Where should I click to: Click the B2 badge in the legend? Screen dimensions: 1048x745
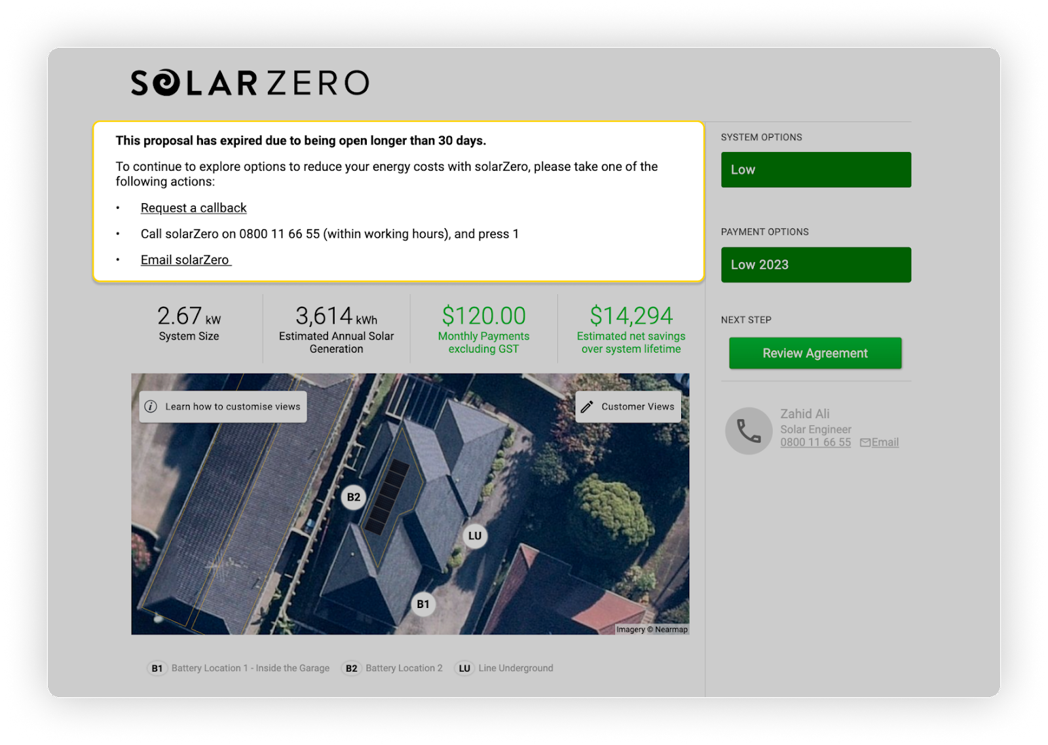[352, 668]
